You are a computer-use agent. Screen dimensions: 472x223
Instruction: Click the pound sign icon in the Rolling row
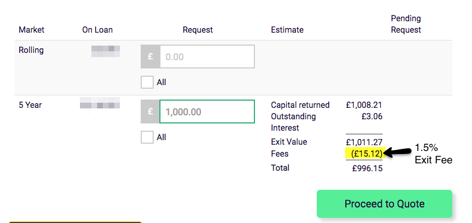point(151,57)
